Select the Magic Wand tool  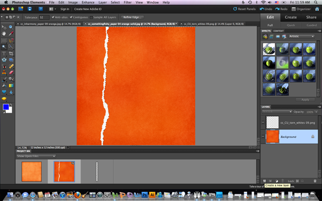pyautogui.click(x=4, y=47)
